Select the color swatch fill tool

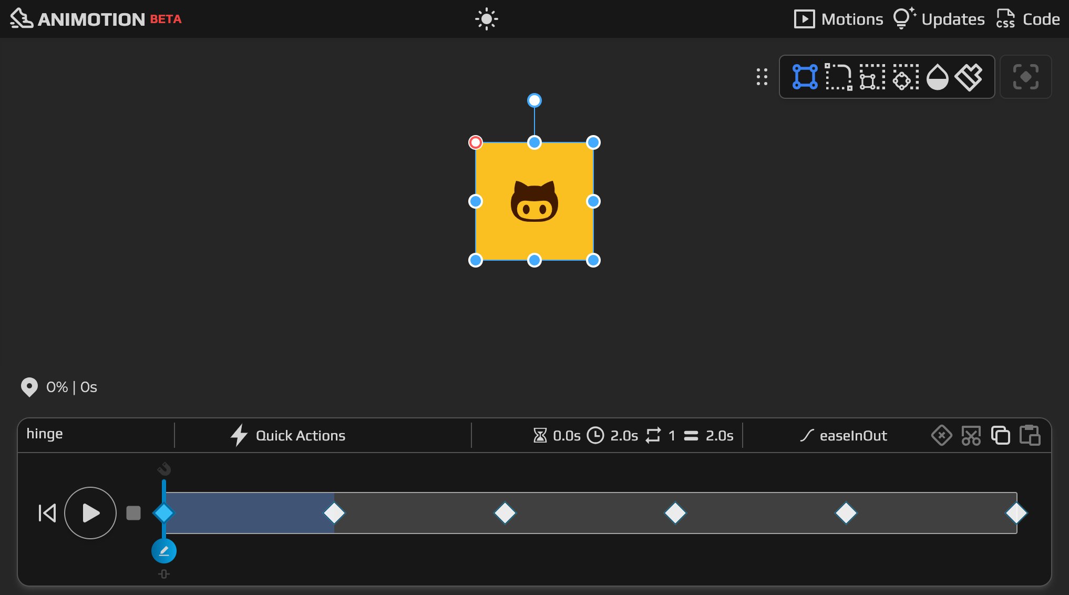click(969, 77)
